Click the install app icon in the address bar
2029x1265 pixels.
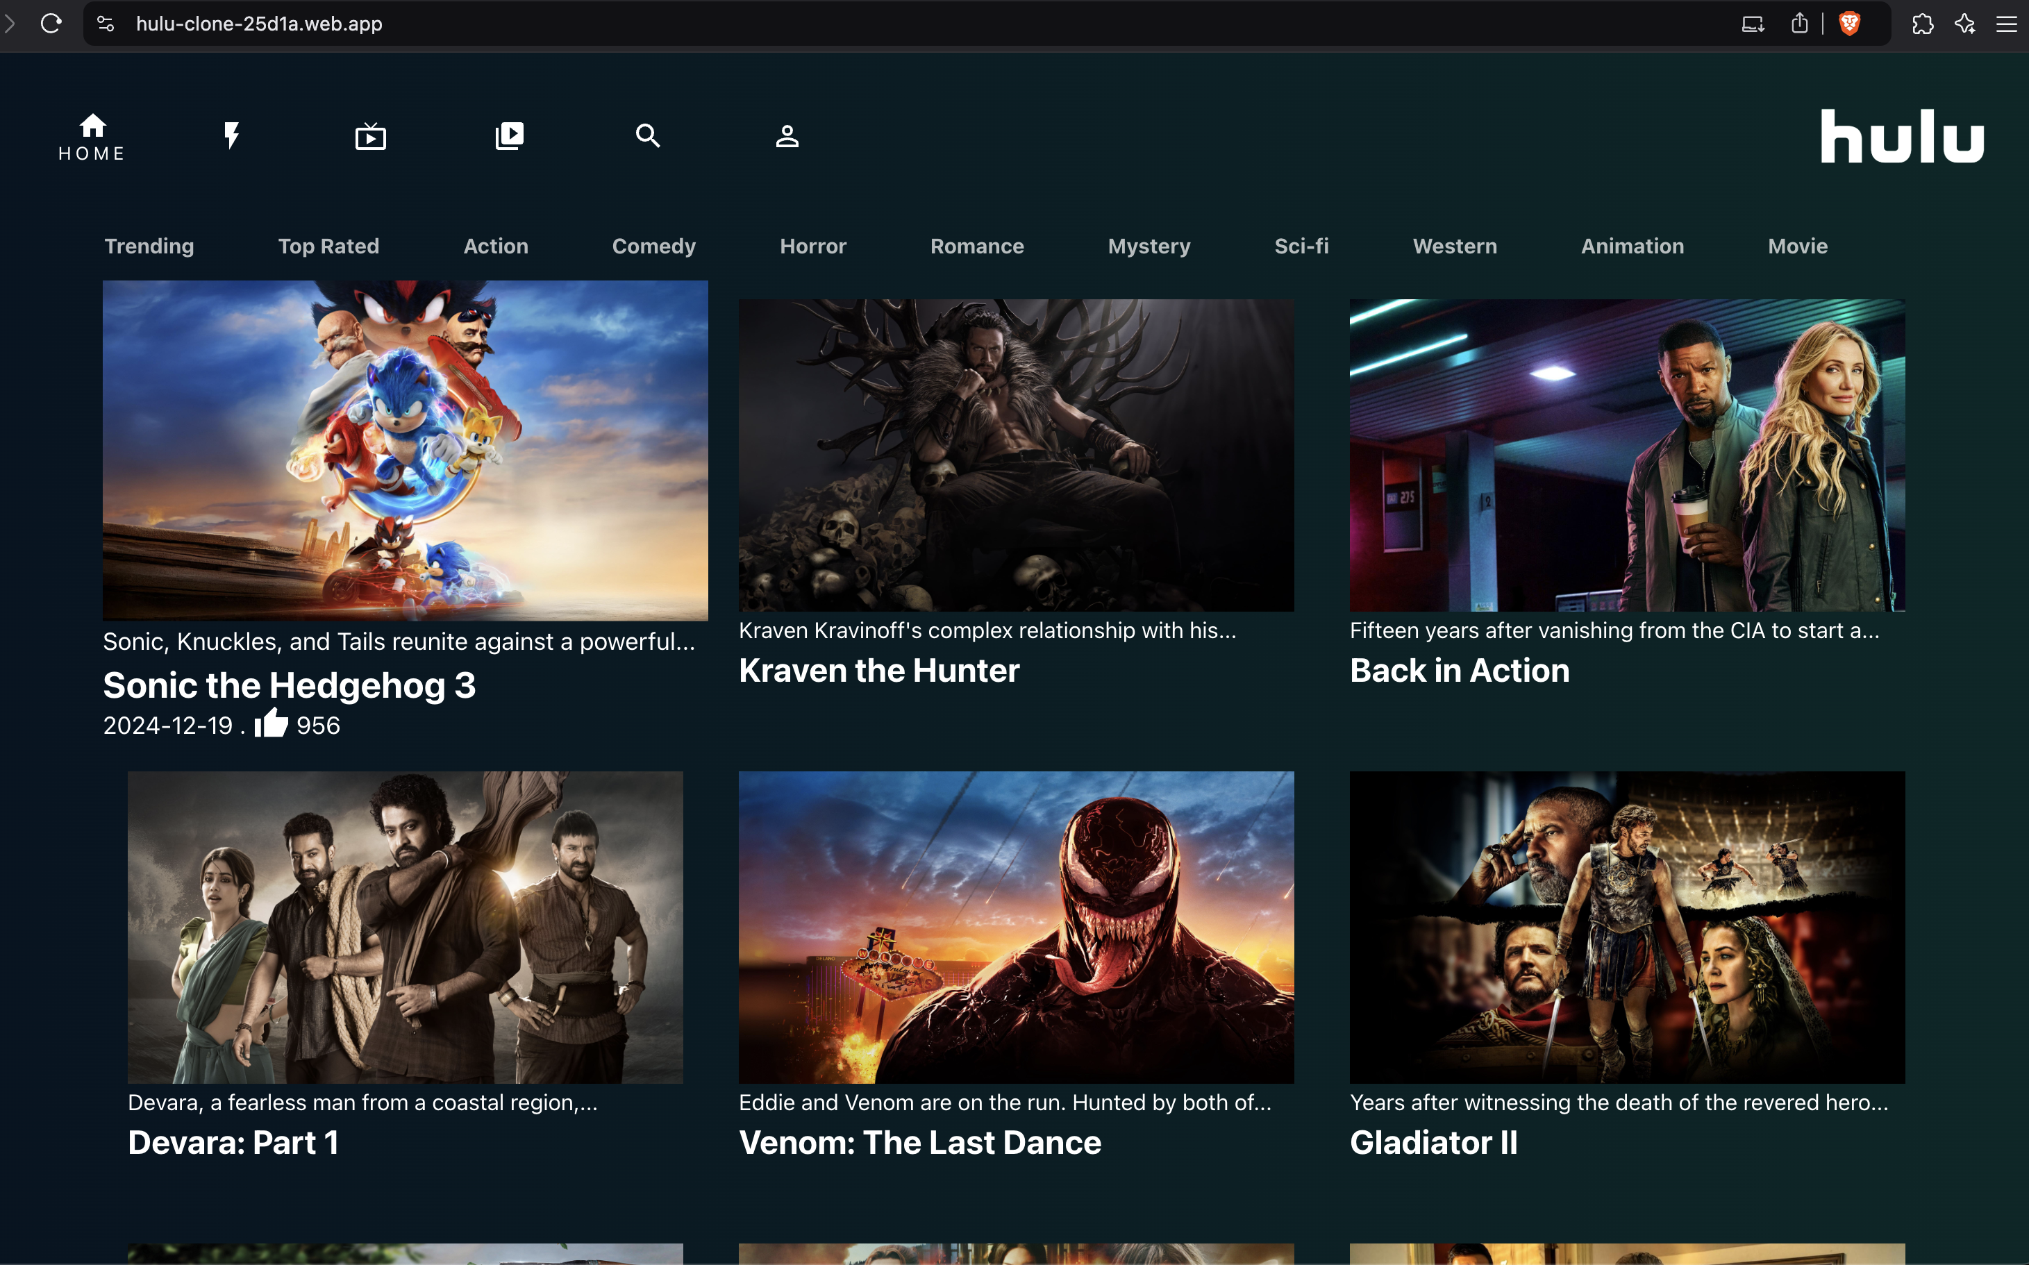[1753, 24]
